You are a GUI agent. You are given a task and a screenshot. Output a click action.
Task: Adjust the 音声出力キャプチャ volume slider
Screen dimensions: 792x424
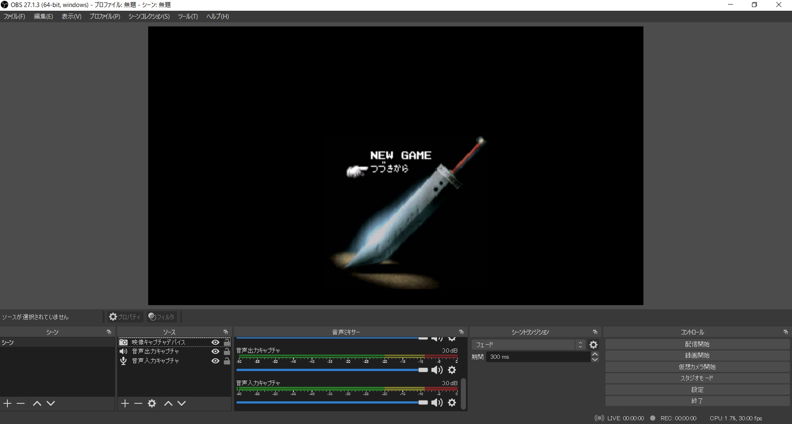[x=332, y=370]
